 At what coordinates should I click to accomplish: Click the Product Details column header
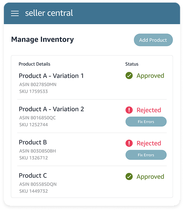point(34,64)
